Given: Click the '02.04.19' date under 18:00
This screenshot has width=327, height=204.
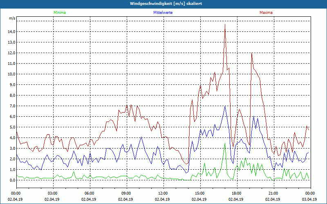Looking at the screenshot, I should 236,199.
